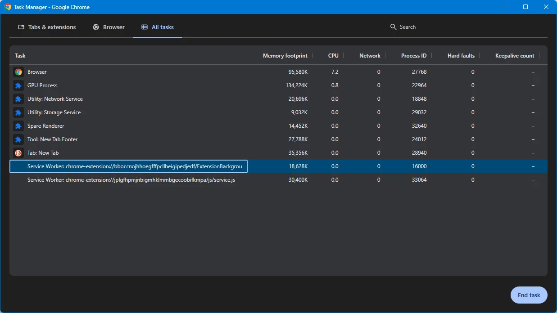
Task: Minimize the Task Manager window
Action: tap(505, 7)
